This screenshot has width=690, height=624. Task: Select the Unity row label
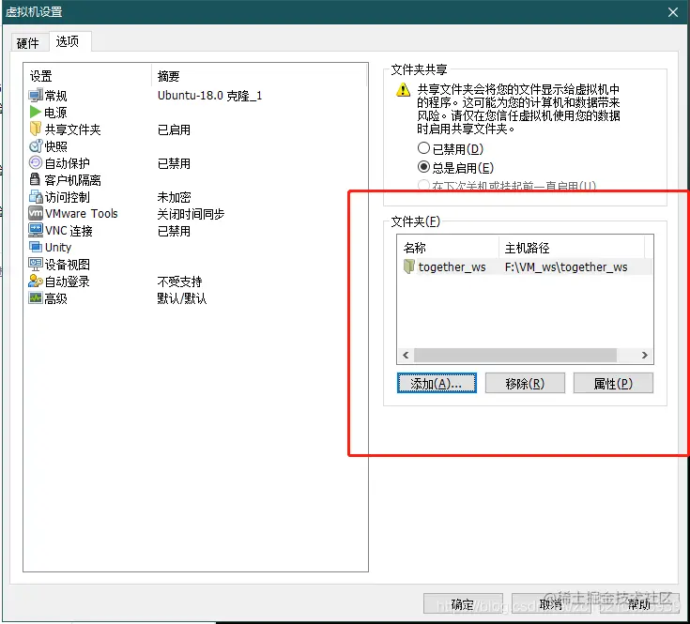(x=58, y=247)
